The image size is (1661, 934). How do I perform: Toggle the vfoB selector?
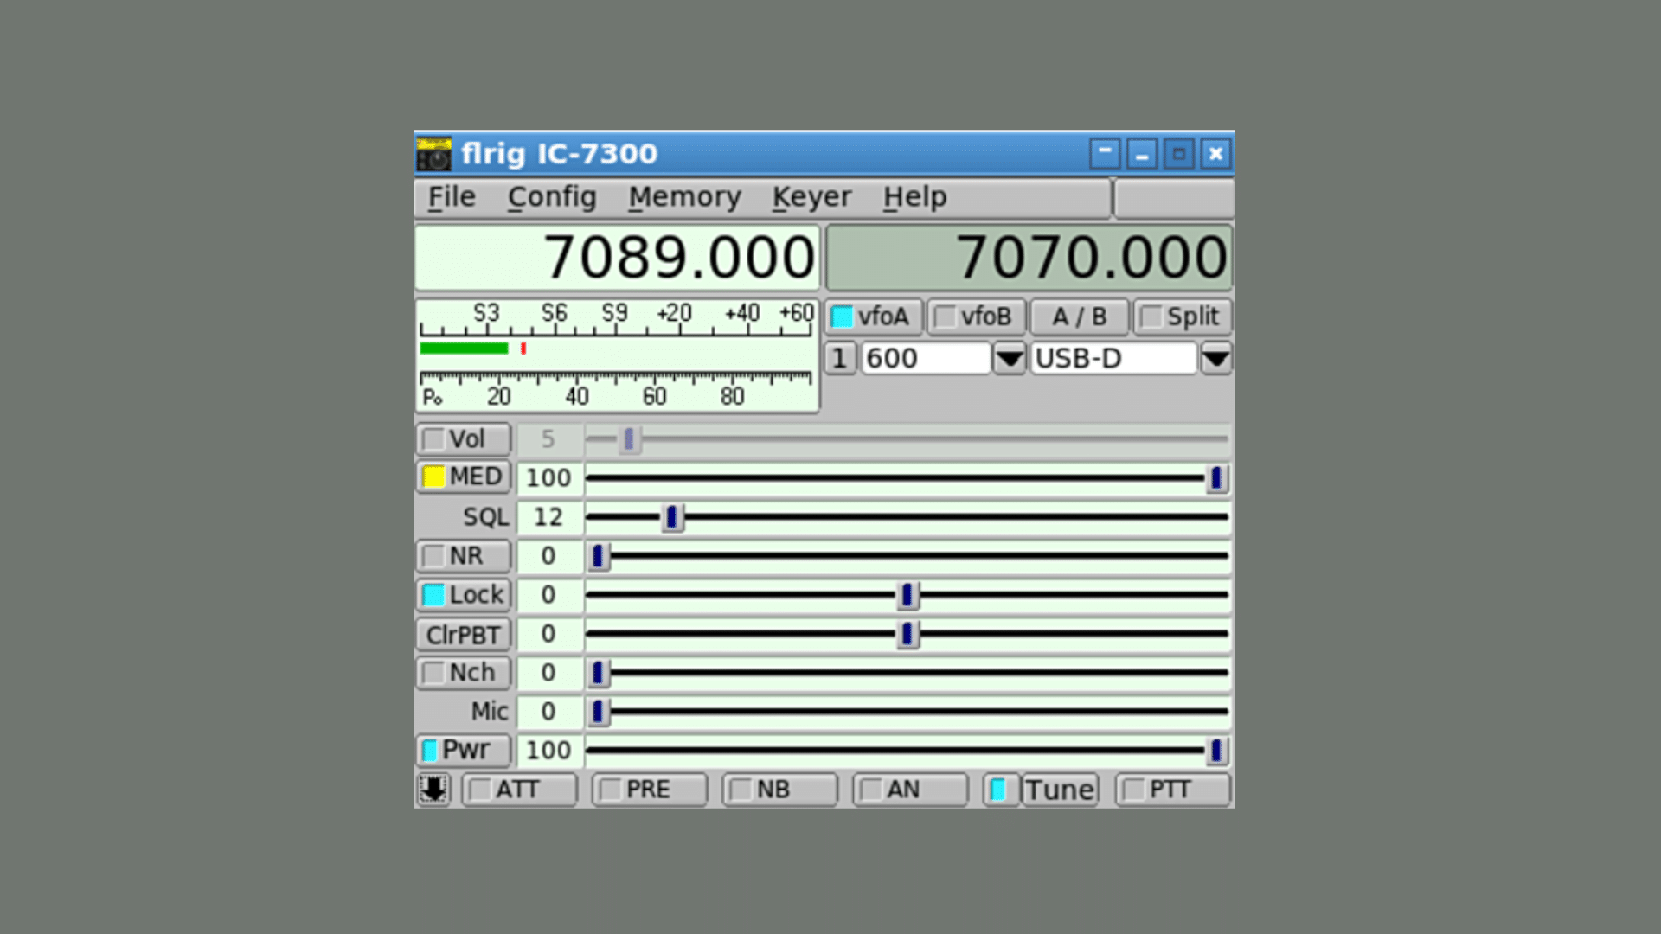[x=976, y=317]
